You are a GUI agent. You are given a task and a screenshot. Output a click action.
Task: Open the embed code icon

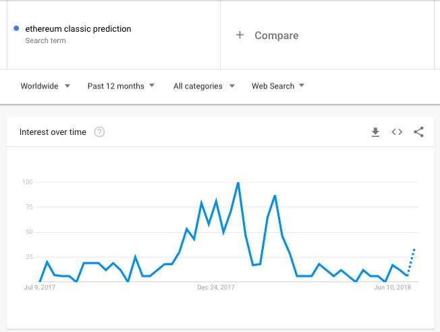(397, 132)
